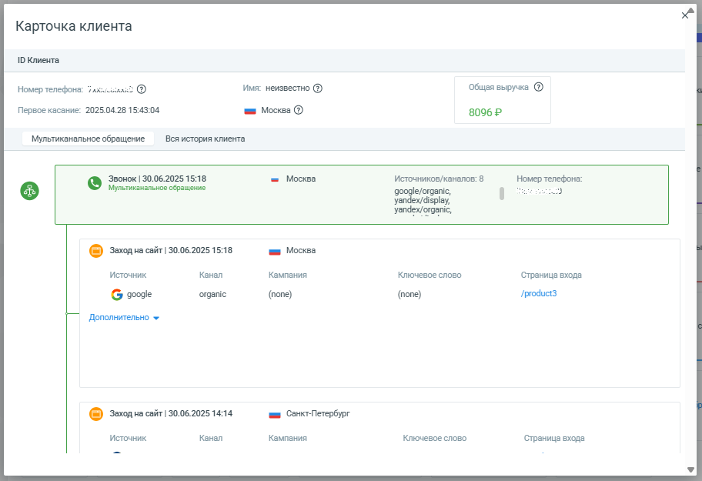Open 'Вся история клиента' tab

pos(205,139)
